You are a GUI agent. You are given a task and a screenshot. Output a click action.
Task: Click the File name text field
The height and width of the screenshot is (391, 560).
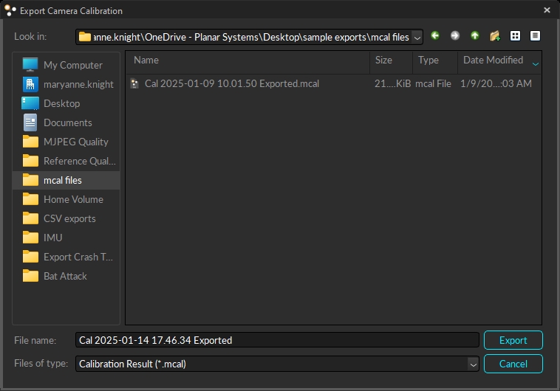click(x=277, y=340)
